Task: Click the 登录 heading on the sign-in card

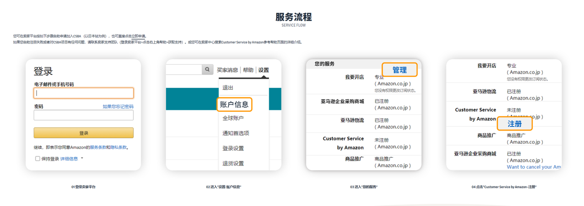Action: pyautogui.click(x=43, y=71)
